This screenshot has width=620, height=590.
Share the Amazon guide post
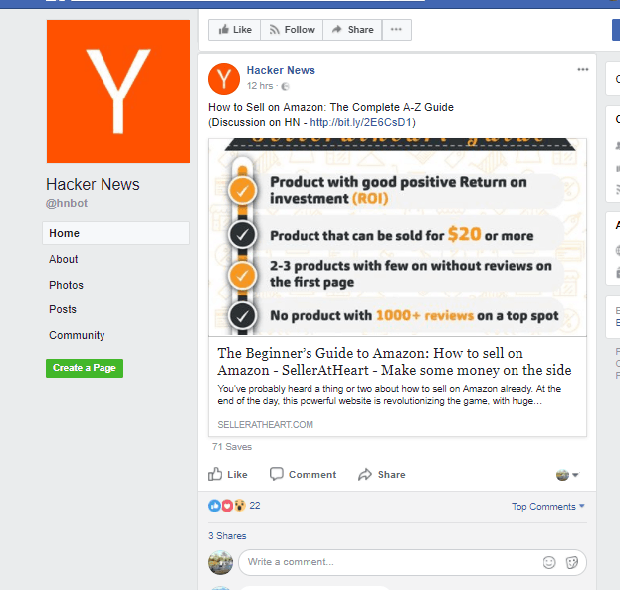(381, 474)
